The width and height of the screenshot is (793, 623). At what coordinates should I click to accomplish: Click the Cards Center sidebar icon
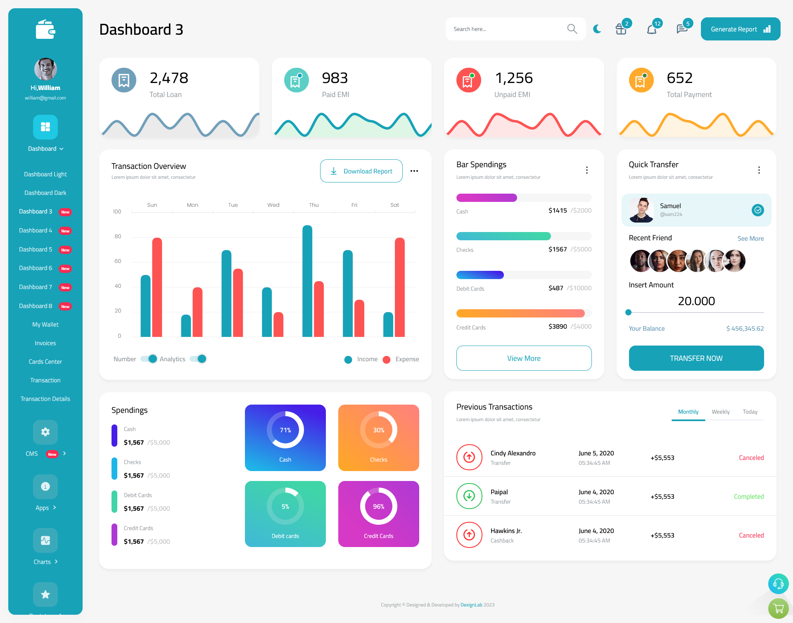45,361
